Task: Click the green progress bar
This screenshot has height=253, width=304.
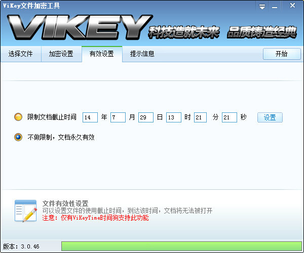Action: 181,246
